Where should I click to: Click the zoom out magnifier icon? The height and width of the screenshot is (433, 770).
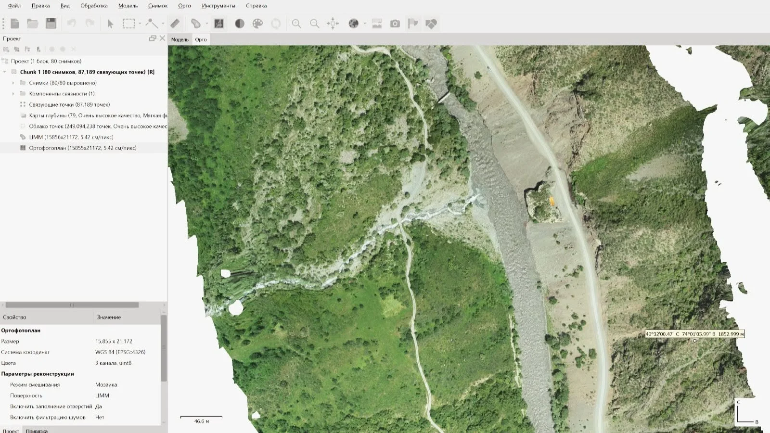[x=314, y=24]
